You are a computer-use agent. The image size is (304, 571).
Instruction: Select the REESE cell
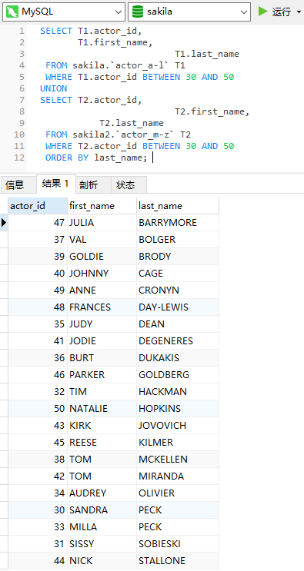point(102,442)
